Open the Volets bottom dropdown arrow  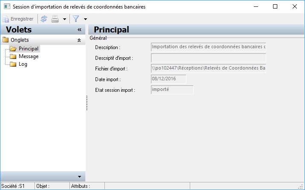tap(79, 177)
